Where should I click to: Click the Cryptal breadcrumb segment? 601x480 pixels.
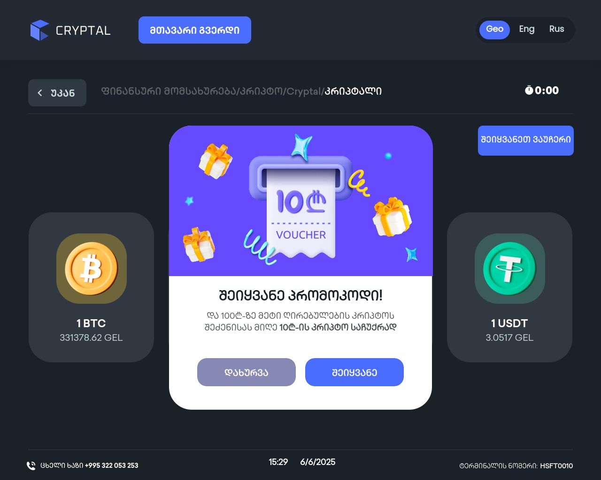304,91
